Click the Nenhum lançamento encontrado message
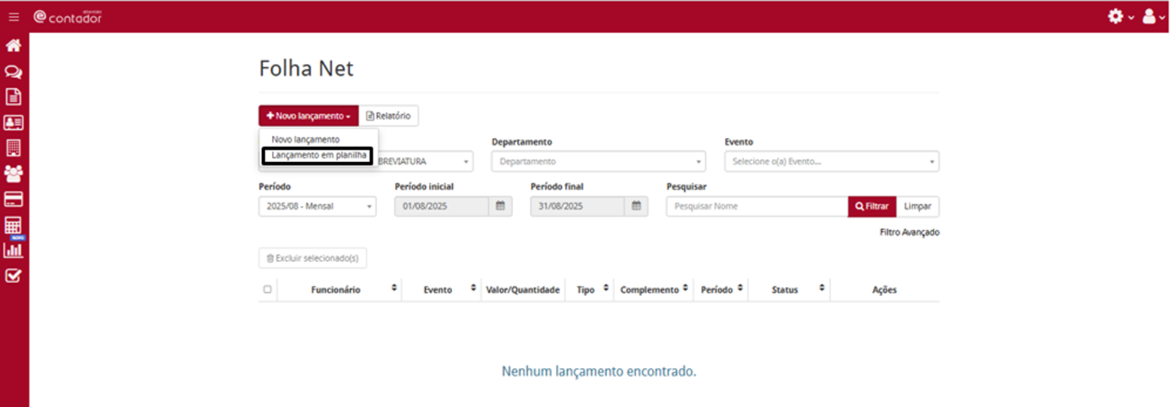The image size is (1171, 407). click(599, 371)
